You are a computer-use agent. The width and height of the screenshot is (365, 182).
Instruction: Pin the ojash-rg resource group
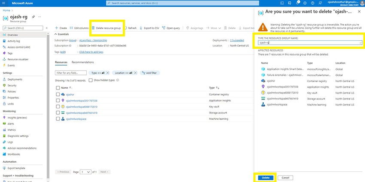click(x=33, y=17)
